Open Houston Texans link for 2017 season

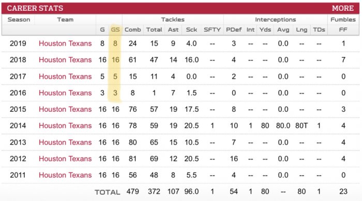[x=65, y=76]
